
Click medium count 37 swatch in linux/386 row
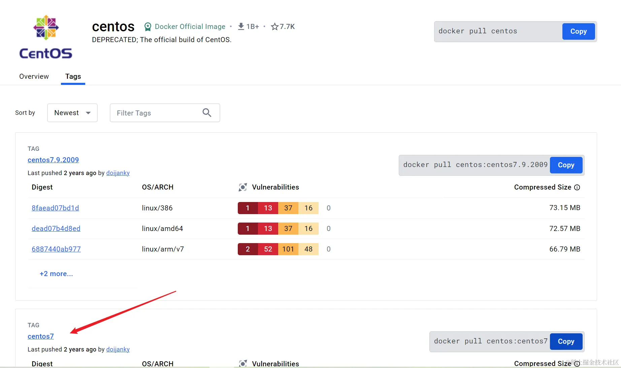click(288, 208)
